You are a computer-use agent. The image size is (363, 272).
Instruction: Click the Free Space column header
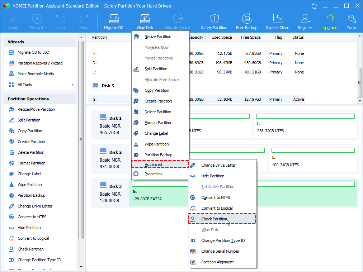(250, 37)
